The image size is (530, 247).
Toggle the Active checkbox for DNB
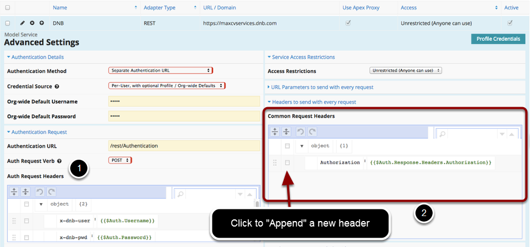point(510,23)
